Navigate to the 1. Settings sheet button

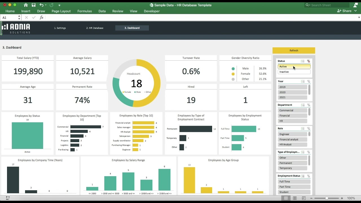[60, 28]
